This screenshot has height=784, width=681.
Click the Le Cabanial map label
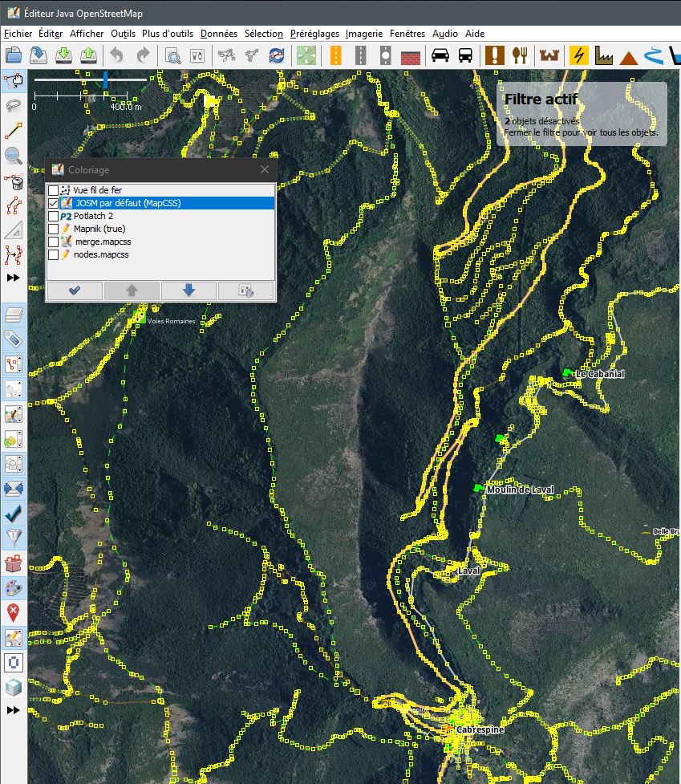[x=600, y=374]
